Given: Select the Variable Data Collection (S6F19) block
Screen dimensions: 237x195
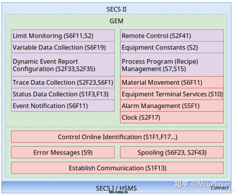Looking at the screenshot, I should (x=63, y=47).
